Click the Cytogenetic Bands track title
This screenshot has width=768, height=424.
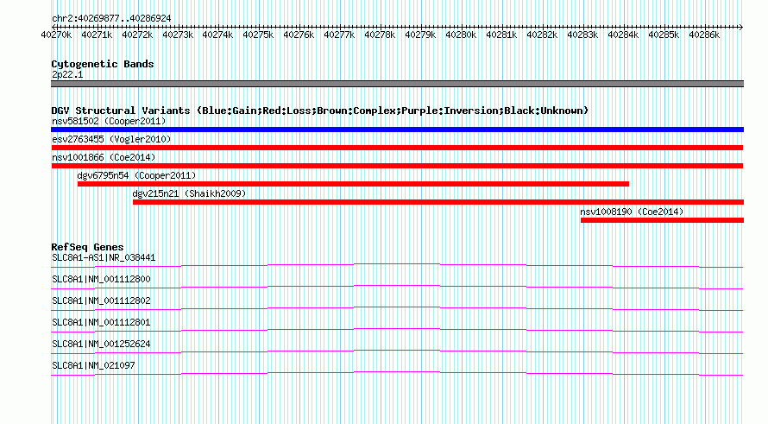(x=103, y=64)
